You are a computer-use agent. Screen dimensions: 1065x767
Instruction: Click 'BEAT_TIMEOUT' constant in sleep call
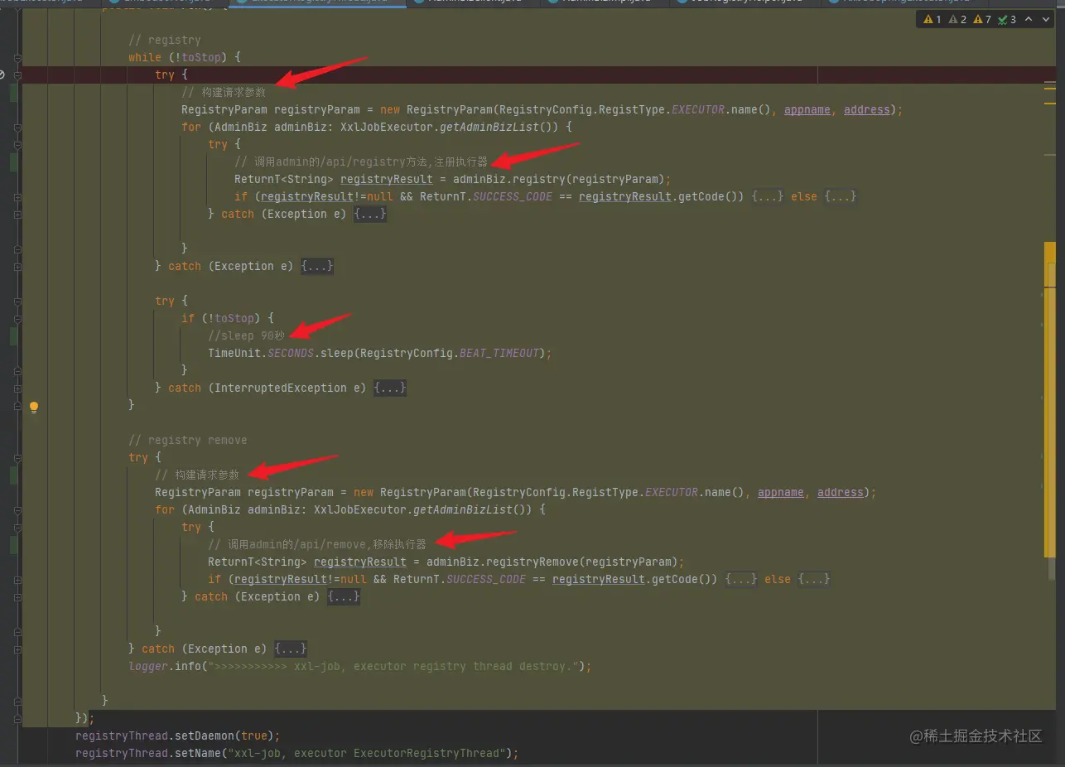click(x=499, y=353)
